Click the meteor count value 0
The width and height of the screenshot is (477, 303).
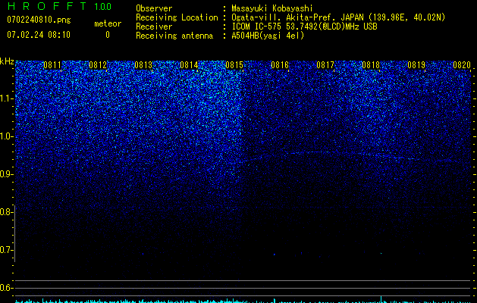click(x=108, y=35)
